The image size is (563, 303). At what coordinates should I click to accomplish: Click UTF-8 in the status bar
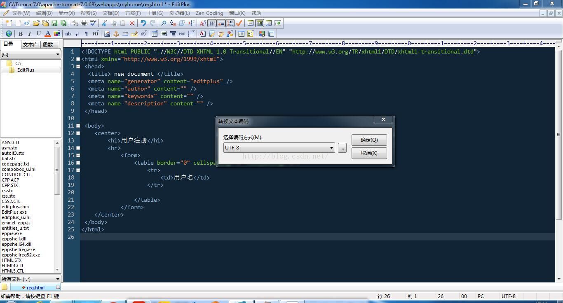tap(508, 296)
